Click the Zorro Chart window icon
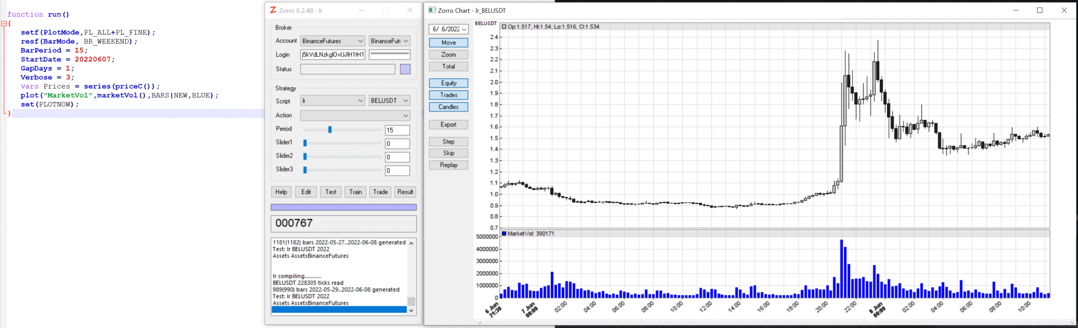 point(432,10)
